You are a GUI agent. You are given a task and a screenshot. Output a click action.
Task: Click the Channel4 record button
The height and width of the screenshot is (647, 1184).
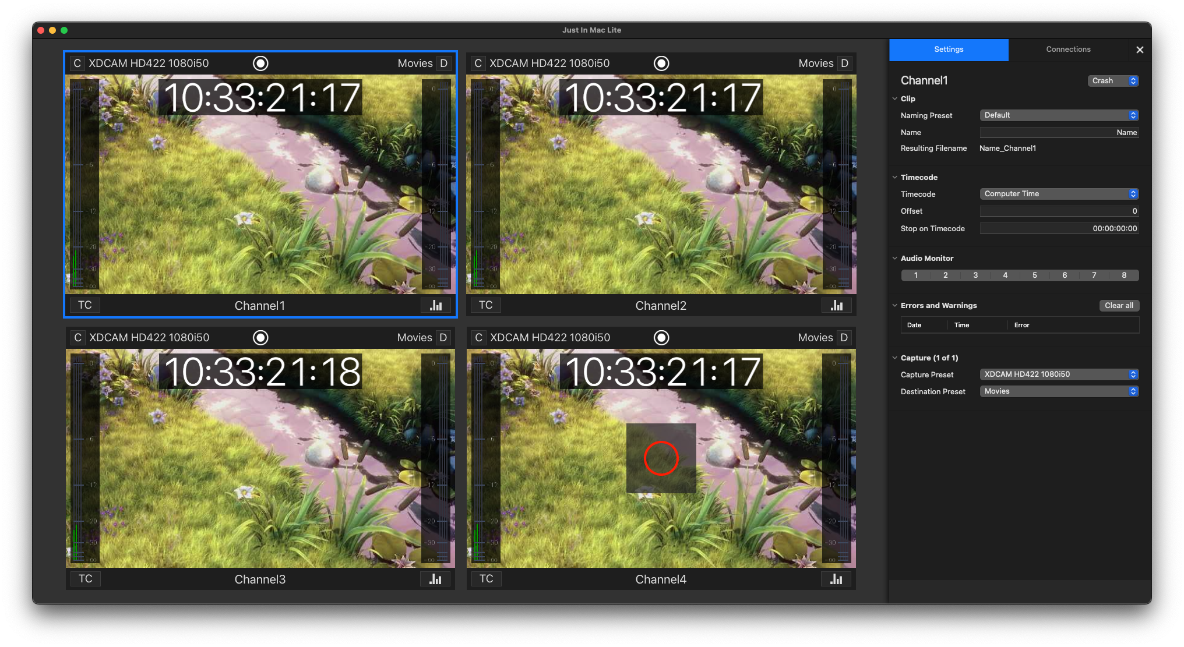click(661, 338)
